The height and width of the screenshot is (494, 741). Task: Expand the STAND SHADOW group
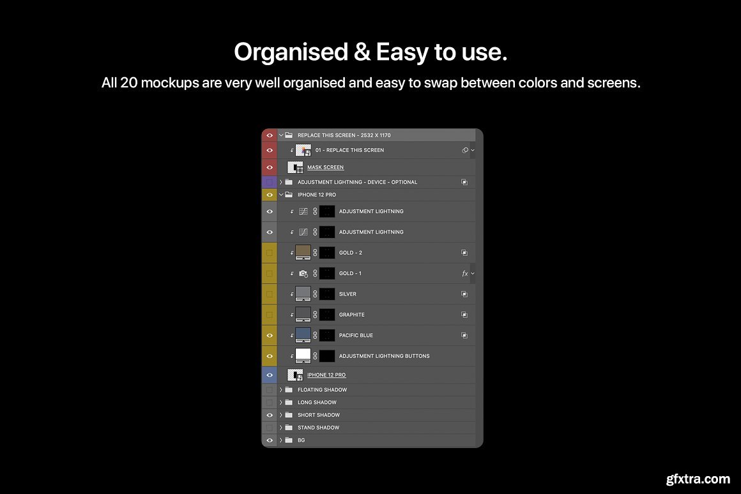click(281, 428)
